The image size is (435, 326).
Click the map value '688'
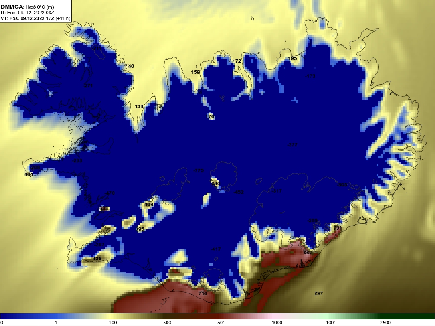pyautogui.click(x=104, y=209)
